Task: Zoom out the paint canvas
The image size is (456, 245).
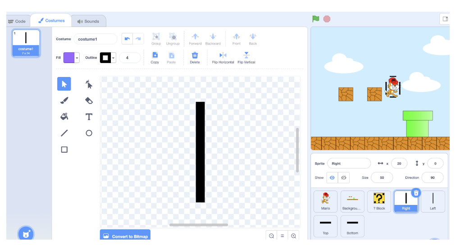Action: point(271,236)
